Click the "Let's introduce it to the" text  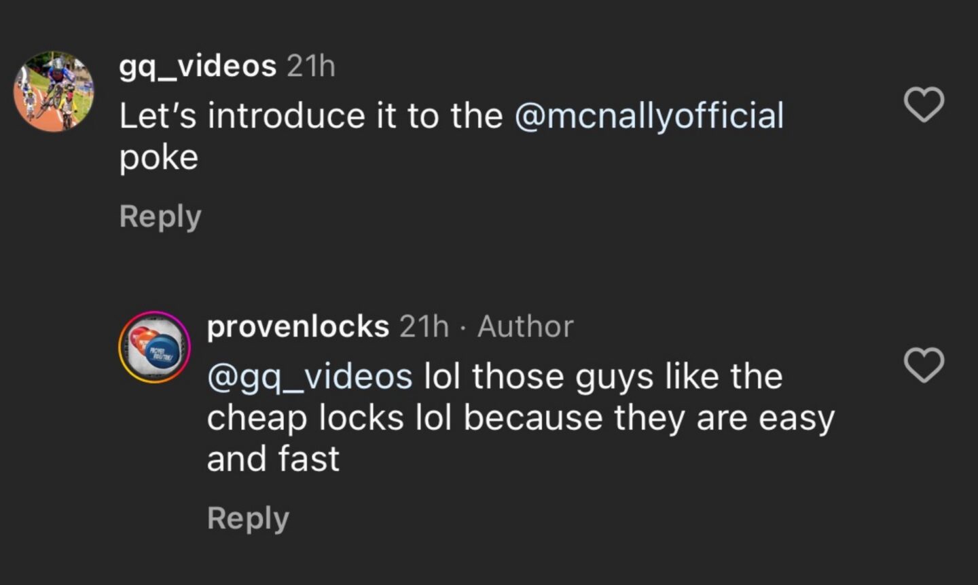point(310,115)
